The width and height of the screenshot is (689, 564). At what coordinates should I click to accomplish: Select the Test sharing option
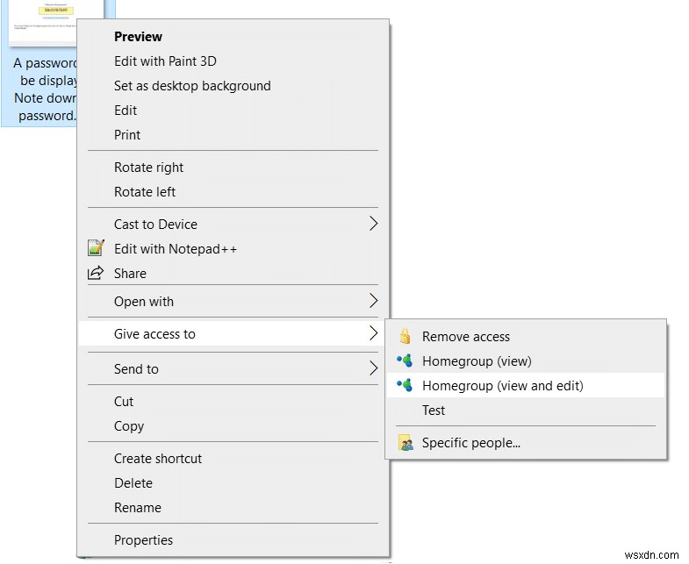tap(434, 410)
